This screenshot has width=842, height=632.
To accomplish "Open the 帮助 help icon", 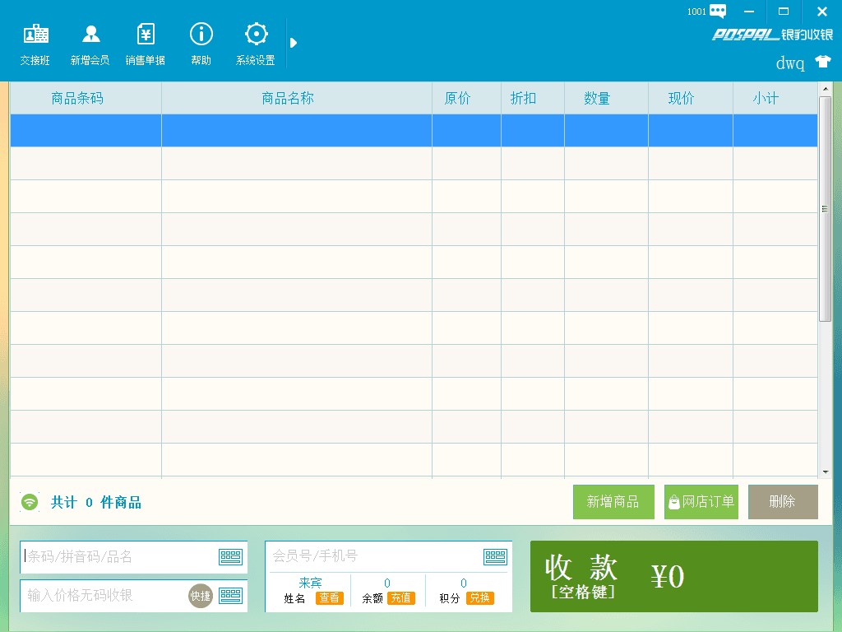I will [x=201, y=44].
